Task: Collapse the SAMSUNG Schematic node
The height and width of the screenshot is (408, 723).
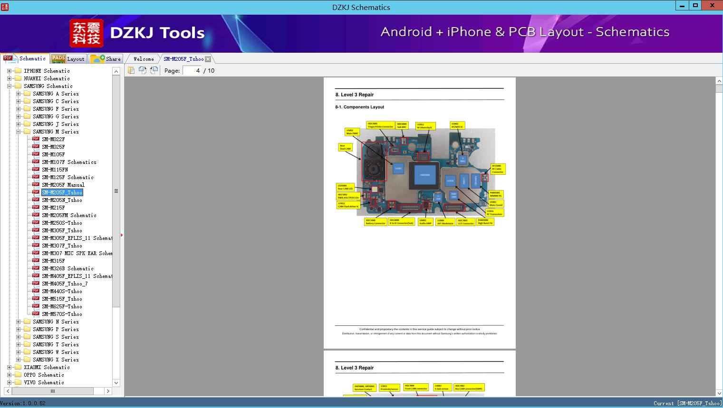Action: pyautogui.click(x=9, y=86)
